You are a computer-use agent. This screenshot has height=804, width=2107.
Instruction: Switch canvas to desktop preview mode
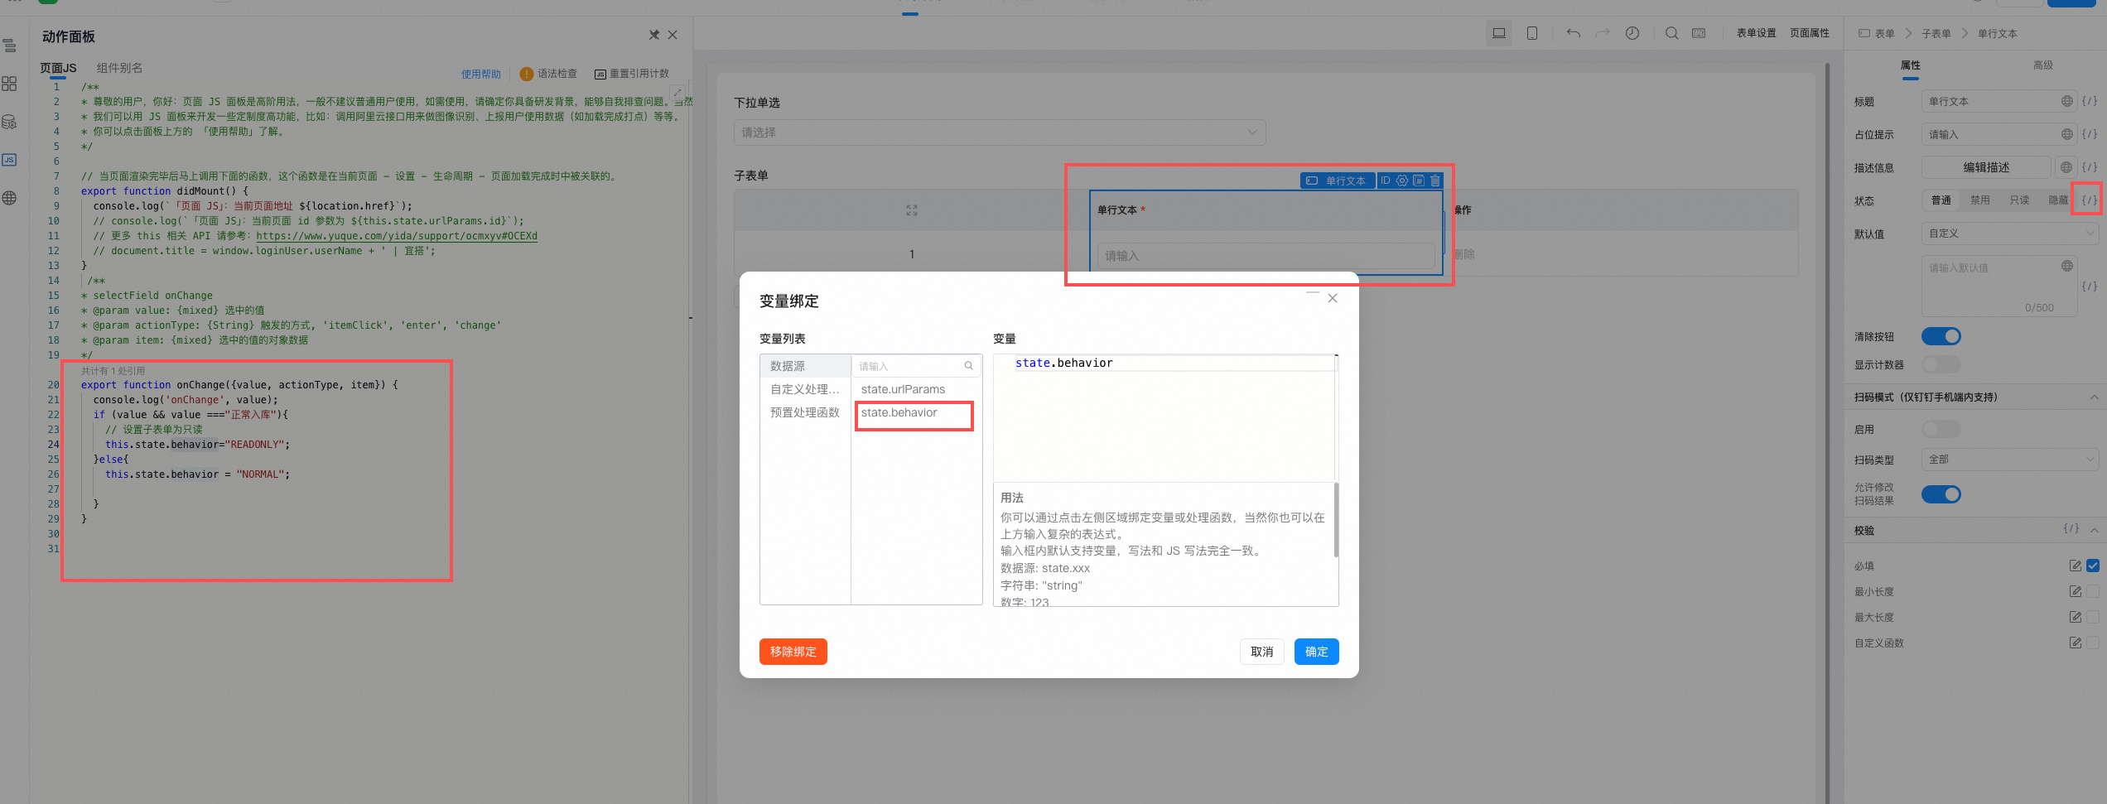tap(1499, 33)
